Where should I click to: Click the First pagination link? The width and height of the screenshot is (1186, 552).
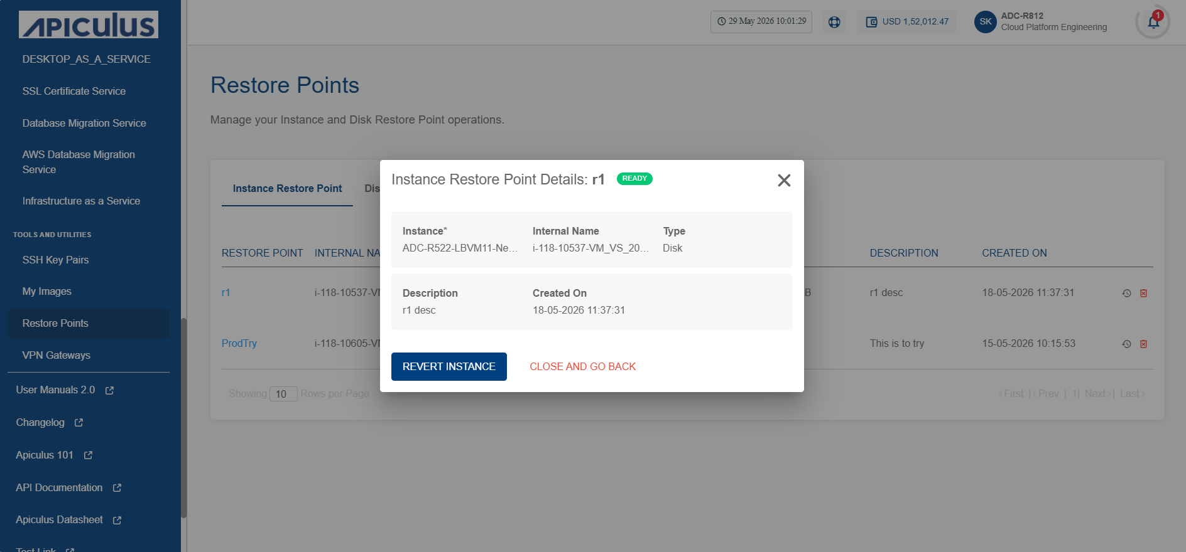coord(1011,393)
